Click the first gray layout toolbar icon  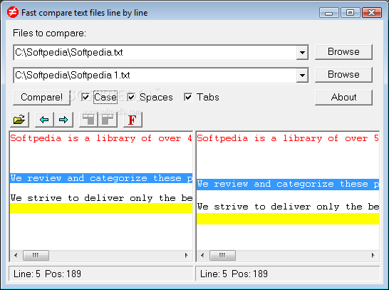click(x=88, y=120)
